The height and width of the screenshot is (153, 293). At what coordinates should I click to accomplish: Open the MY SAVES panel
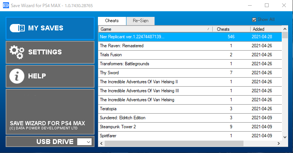tap(50, 28)
